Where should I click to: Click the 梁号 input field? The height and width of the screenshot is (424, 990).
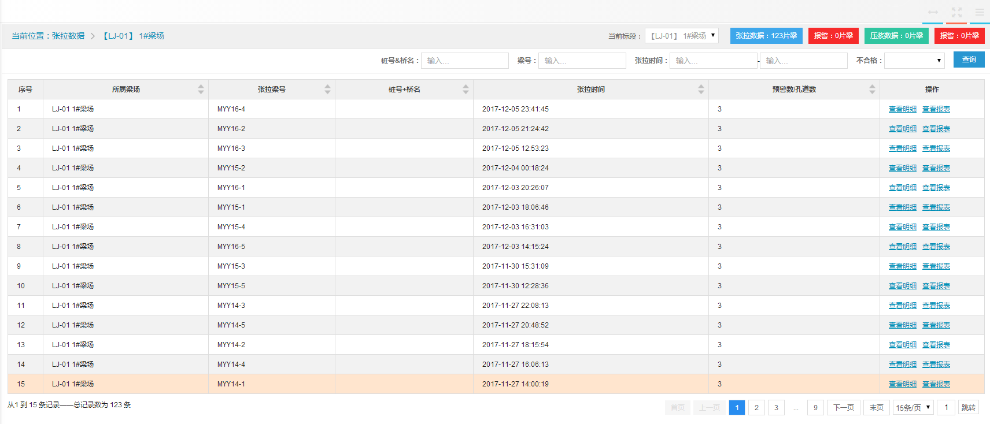583,61
